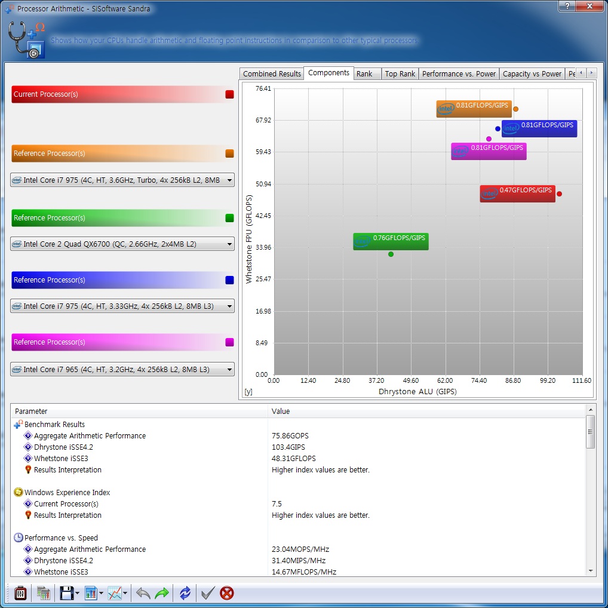Click the 48.31GFLOPS value
Image resolution: width=608 pixels, height=608 pixels.
[293, 458]
